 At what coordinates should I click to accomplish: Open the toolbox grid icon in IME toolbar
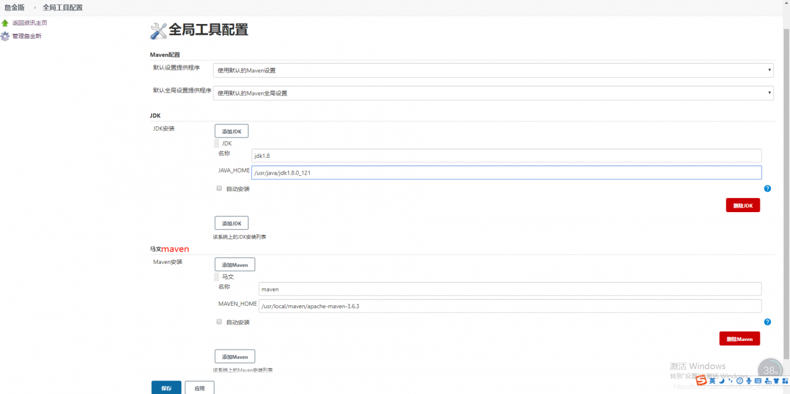click(785, 380)
